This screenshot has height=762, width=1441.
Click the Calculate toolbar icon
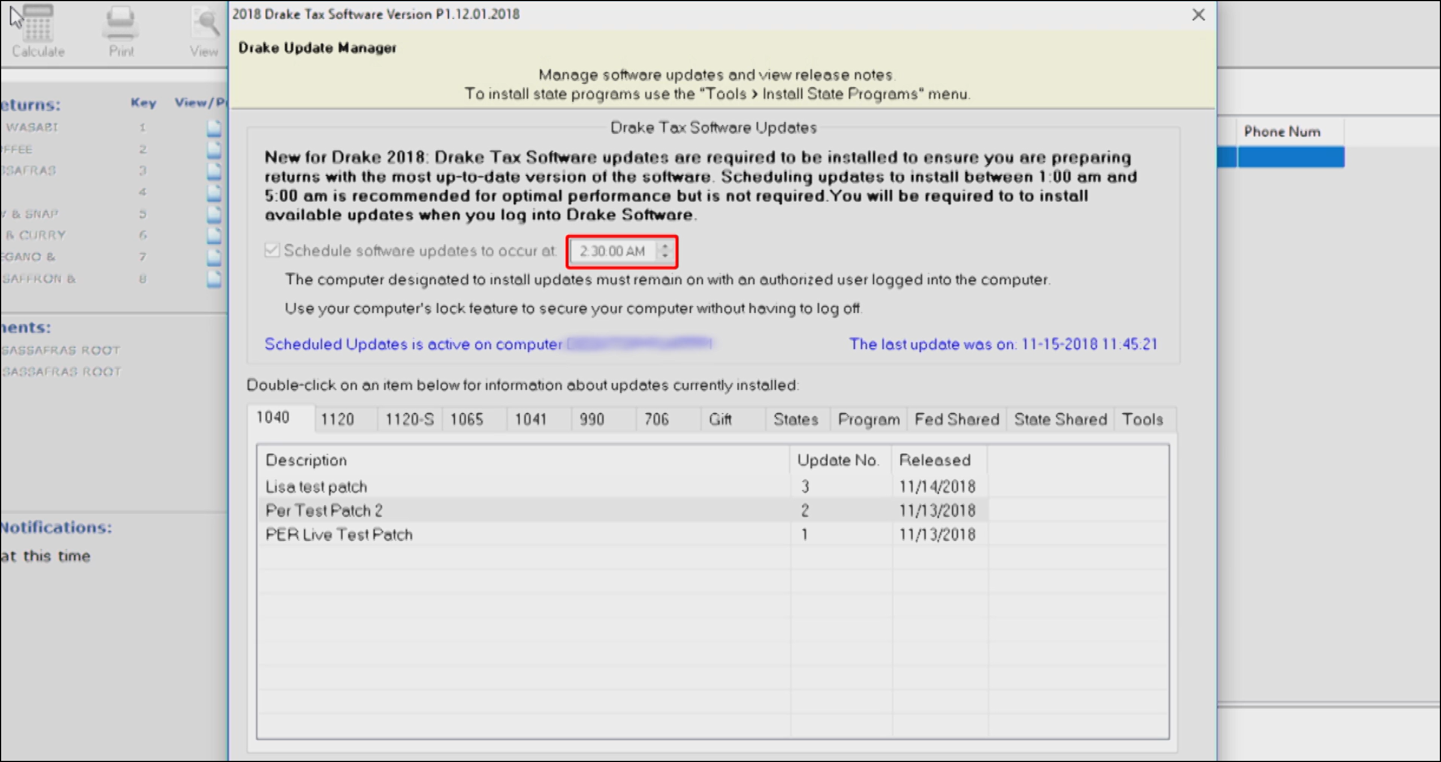(x=38, y=31)
